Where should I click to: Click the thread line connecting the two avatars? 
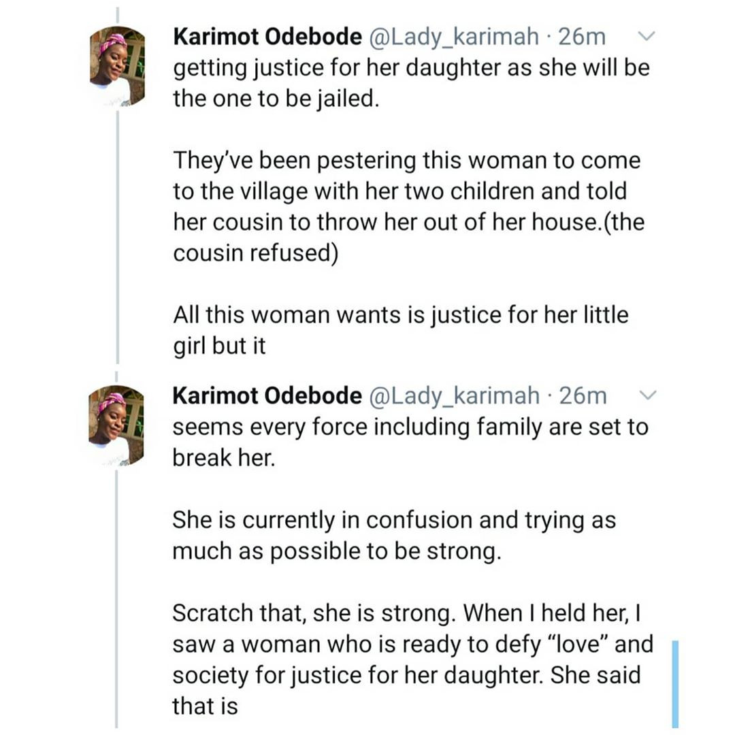coord(117,237)
